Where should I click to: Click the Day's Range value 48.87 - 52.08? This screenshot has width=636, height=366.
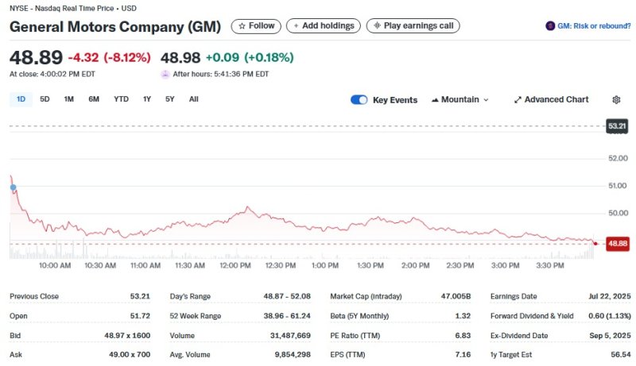click(287, 296)
